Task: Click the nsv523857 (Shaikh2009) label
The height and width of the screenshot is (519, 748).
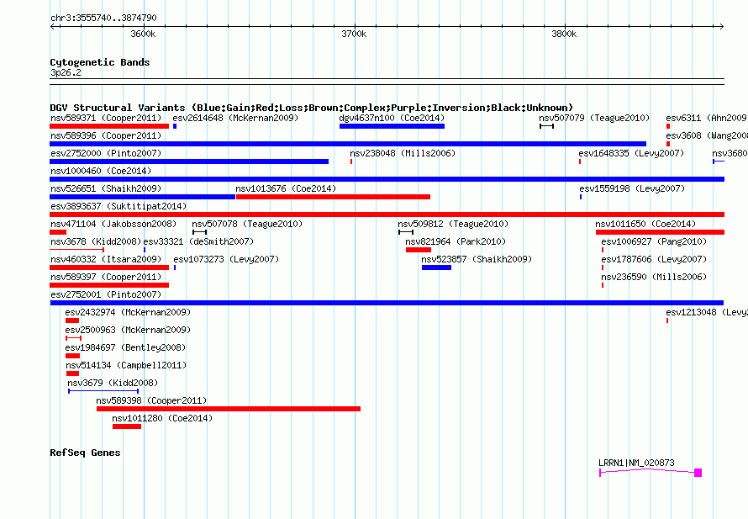Action: pos(477,259)
